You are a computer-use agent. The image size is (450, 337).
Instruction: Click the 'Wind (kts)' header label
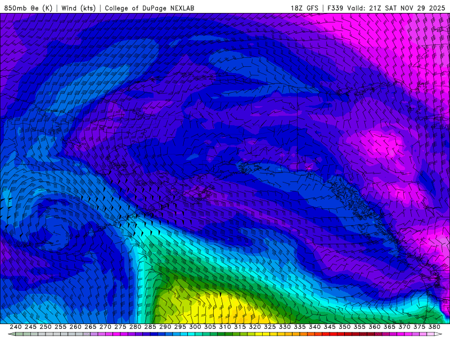(78, 8)
